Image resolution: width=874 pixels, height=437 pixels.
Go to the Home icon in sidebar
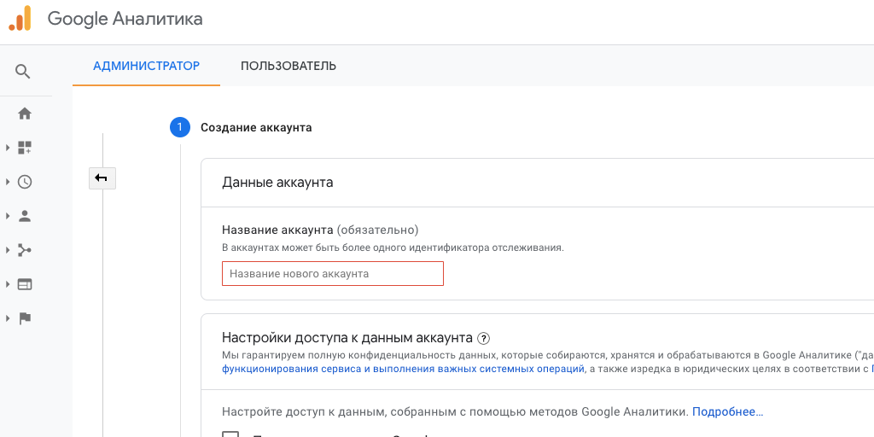pyautogui.click(x=25, y=114)
